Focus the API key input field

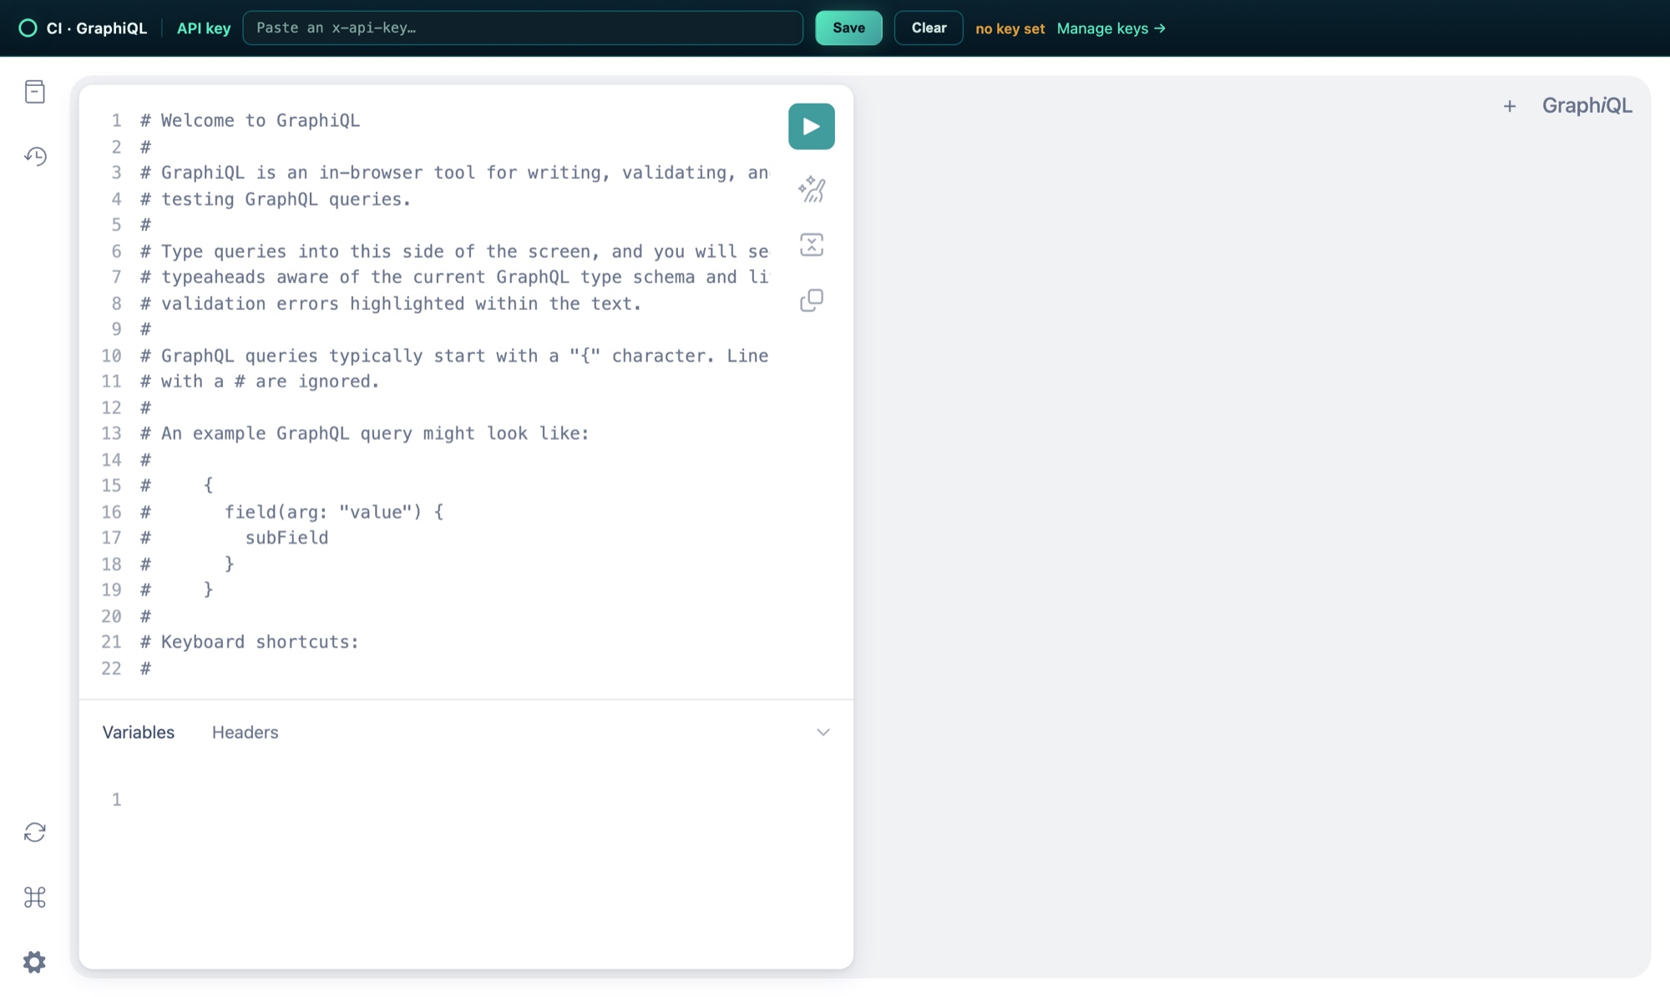coord(523,28)
